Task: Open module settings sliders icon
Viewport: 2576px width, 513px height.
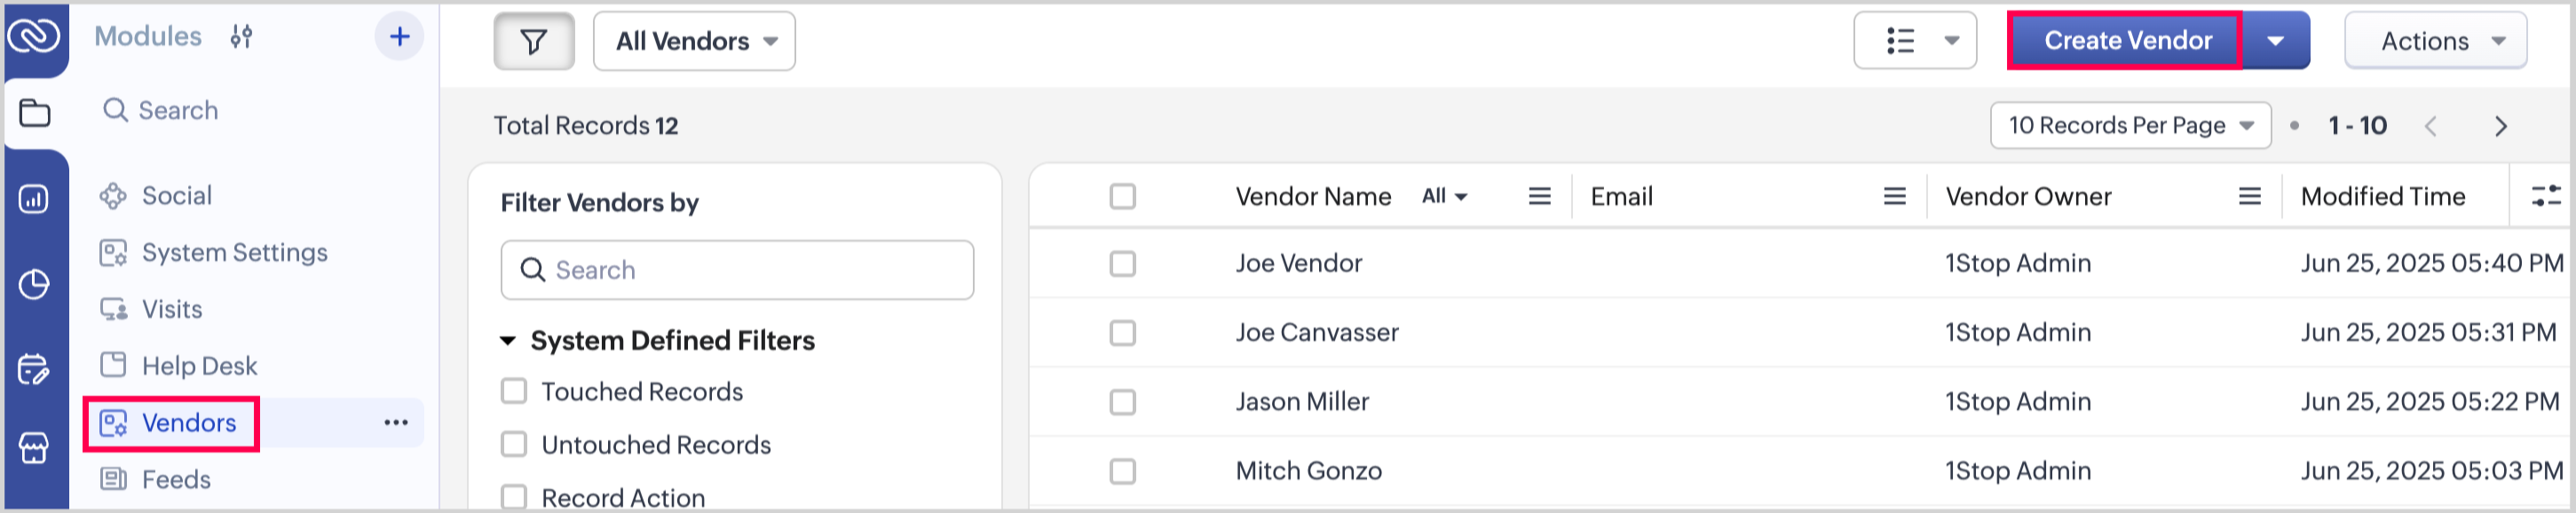Action: click(x=241, y=37)
